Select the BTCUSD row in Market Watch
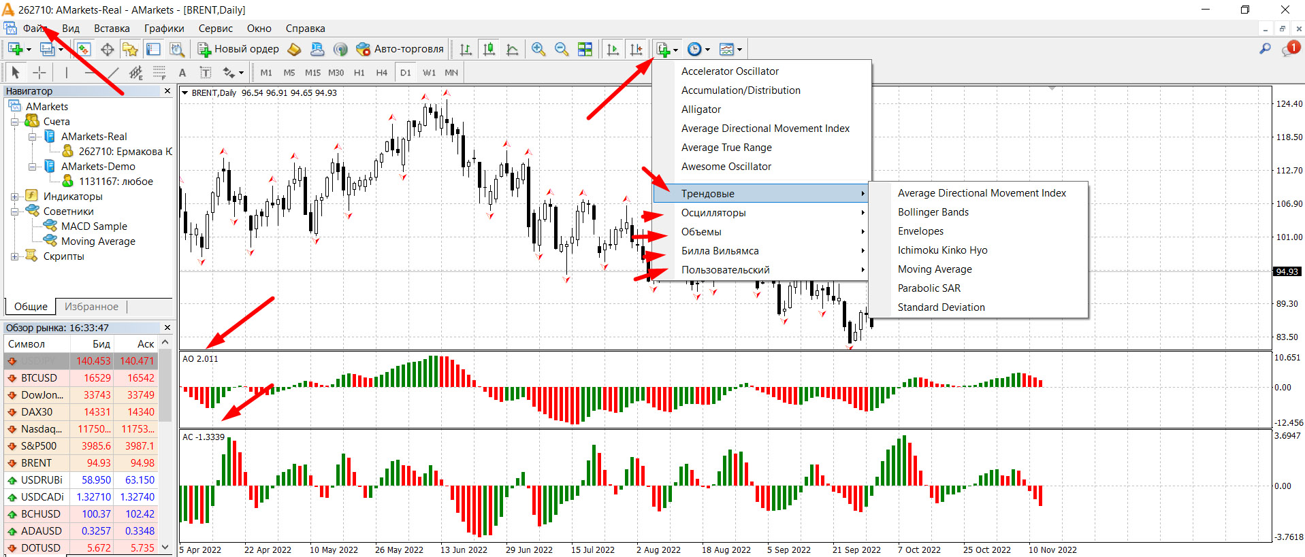 pyautogui.click(x=81, y=378)
